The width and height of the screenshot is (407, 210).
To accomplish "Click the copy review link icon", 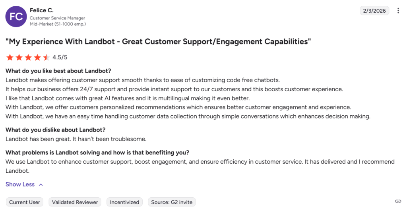I will pyautogui.click(x=398, y=201).
